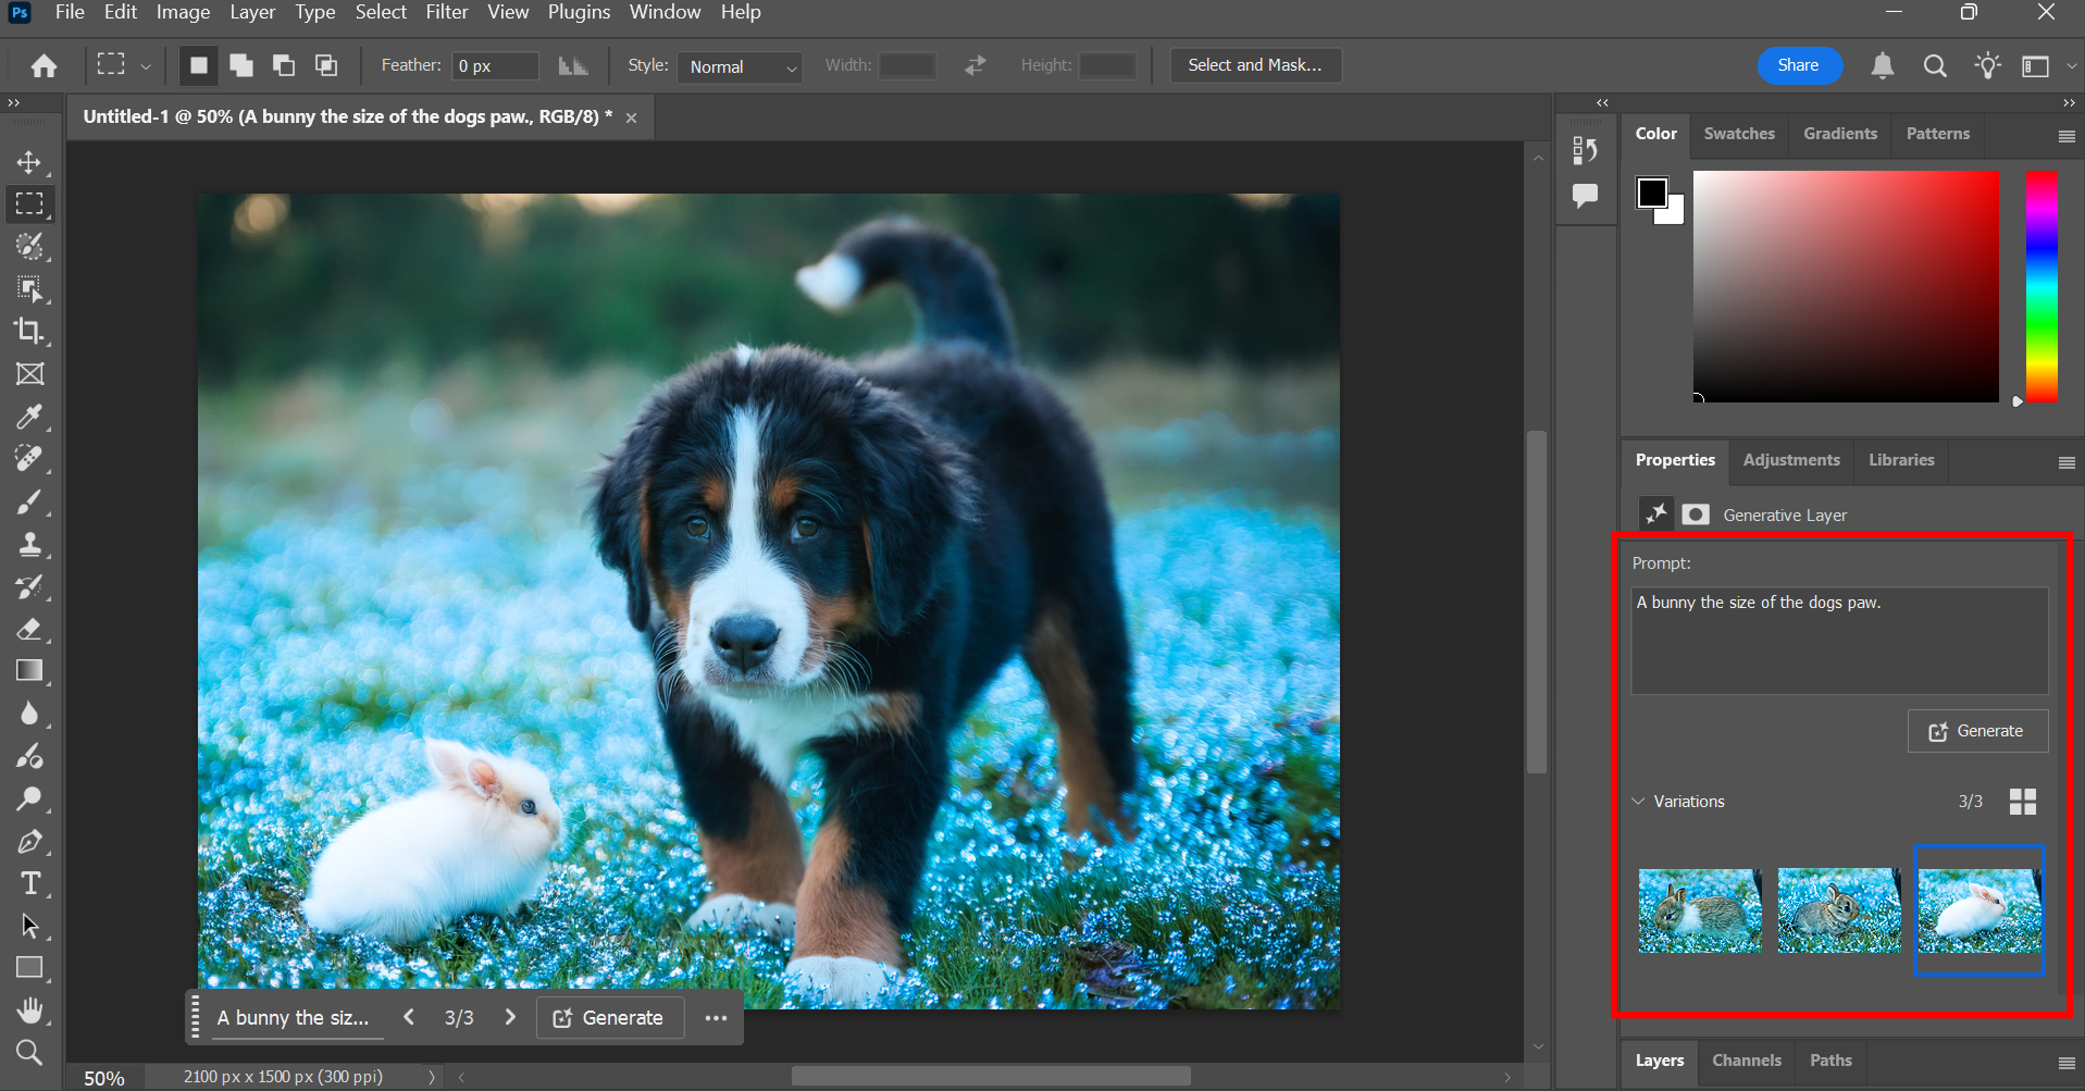Select the Move tool
This screenshot has width=2085, height=1091.
point(29,162)
